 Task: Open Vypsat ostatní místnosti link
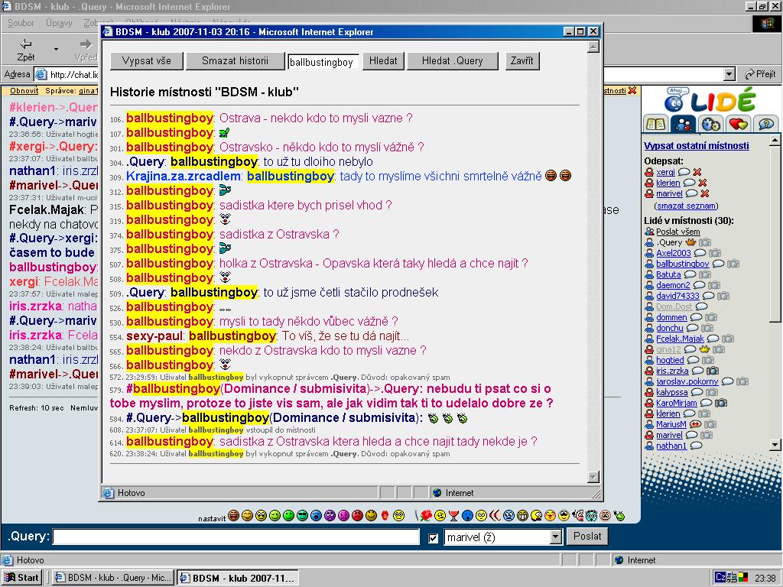696,146
